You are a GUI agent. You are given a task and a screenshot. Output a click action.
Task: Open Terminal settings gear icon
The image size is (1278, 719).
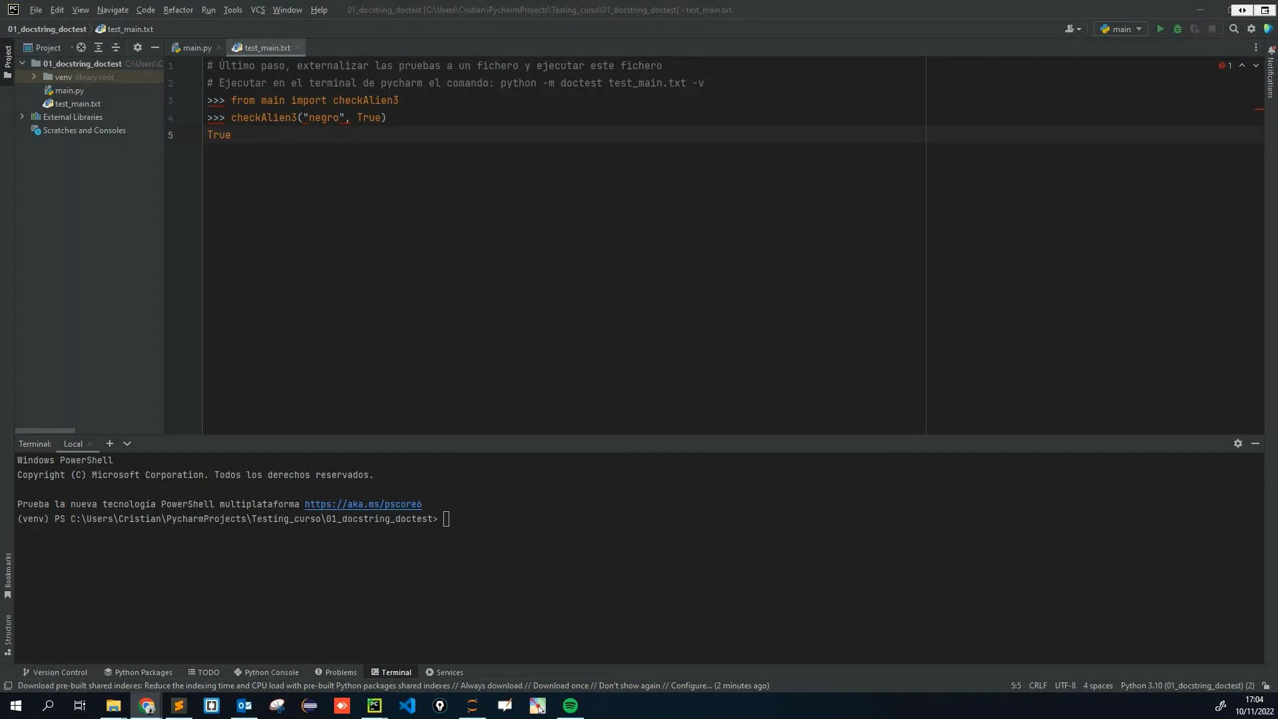tap(1238, 443)
